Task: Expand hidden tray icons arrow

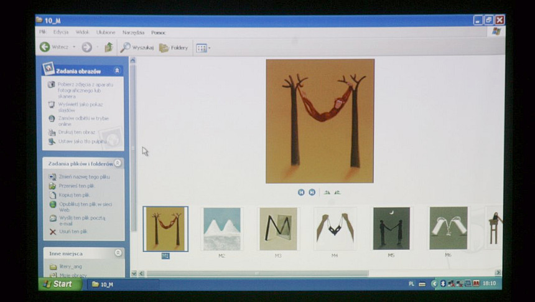Action: click(x=434, y=283)
